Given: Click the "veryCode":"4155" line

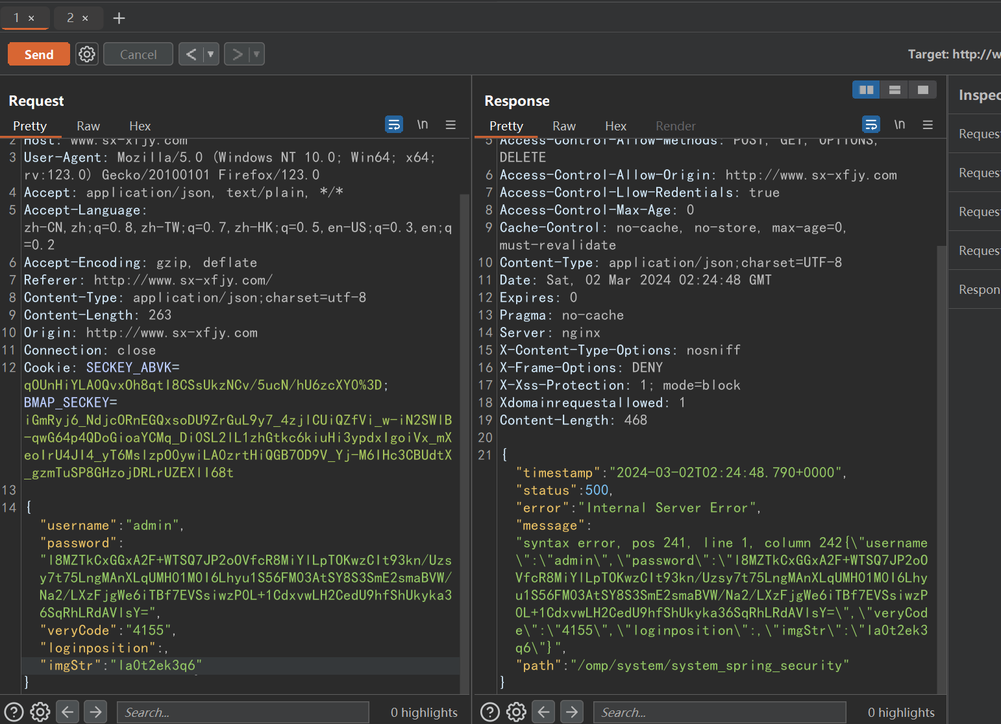Looking at the screenshot, I should pos(108,631).
